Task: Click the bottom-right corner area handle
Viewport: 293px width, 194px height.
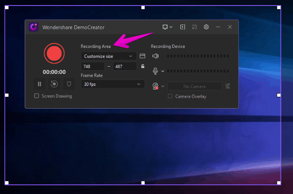Action: (279, 183)
